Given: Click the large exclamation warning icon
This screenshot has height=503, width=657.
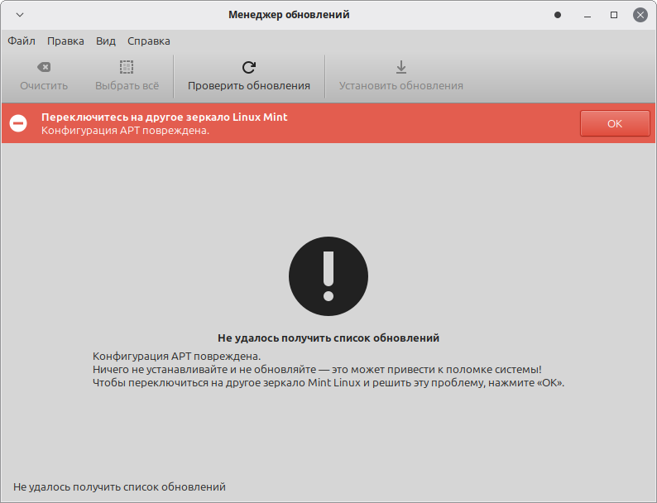Looking at the screenshot, I should click(x=328, y=276).
